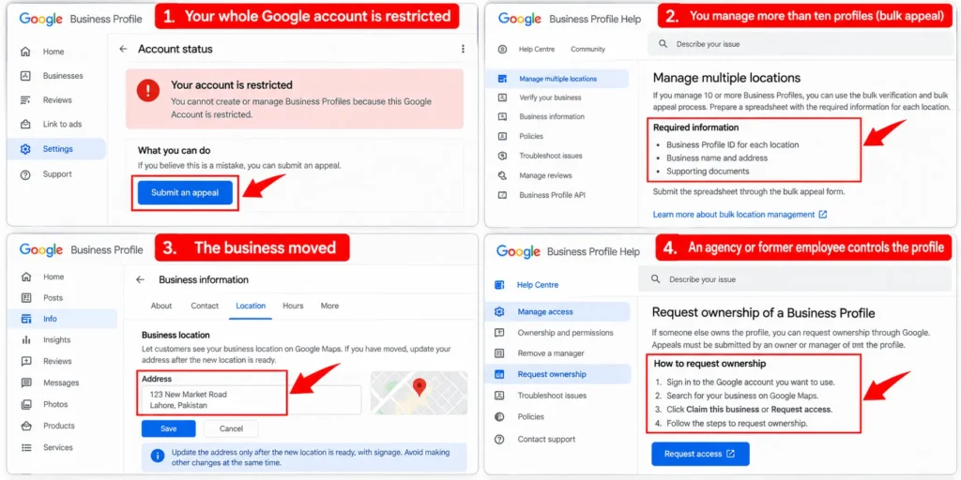Open Manage reviews icon in Help sidebar

503,175
